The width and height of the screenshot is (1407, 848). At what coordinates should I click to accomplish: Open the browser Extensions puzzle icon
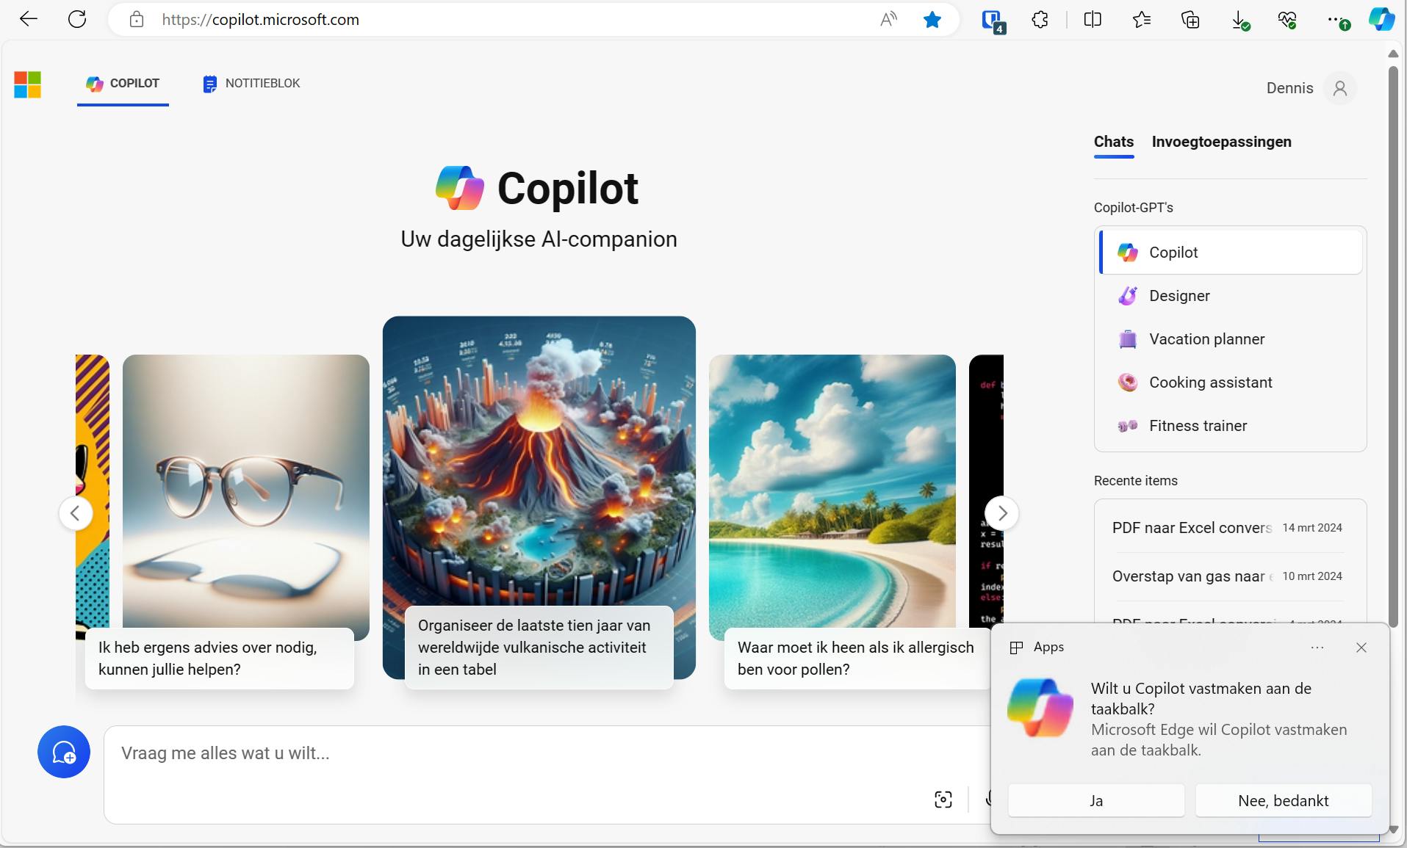[1040, 20]
